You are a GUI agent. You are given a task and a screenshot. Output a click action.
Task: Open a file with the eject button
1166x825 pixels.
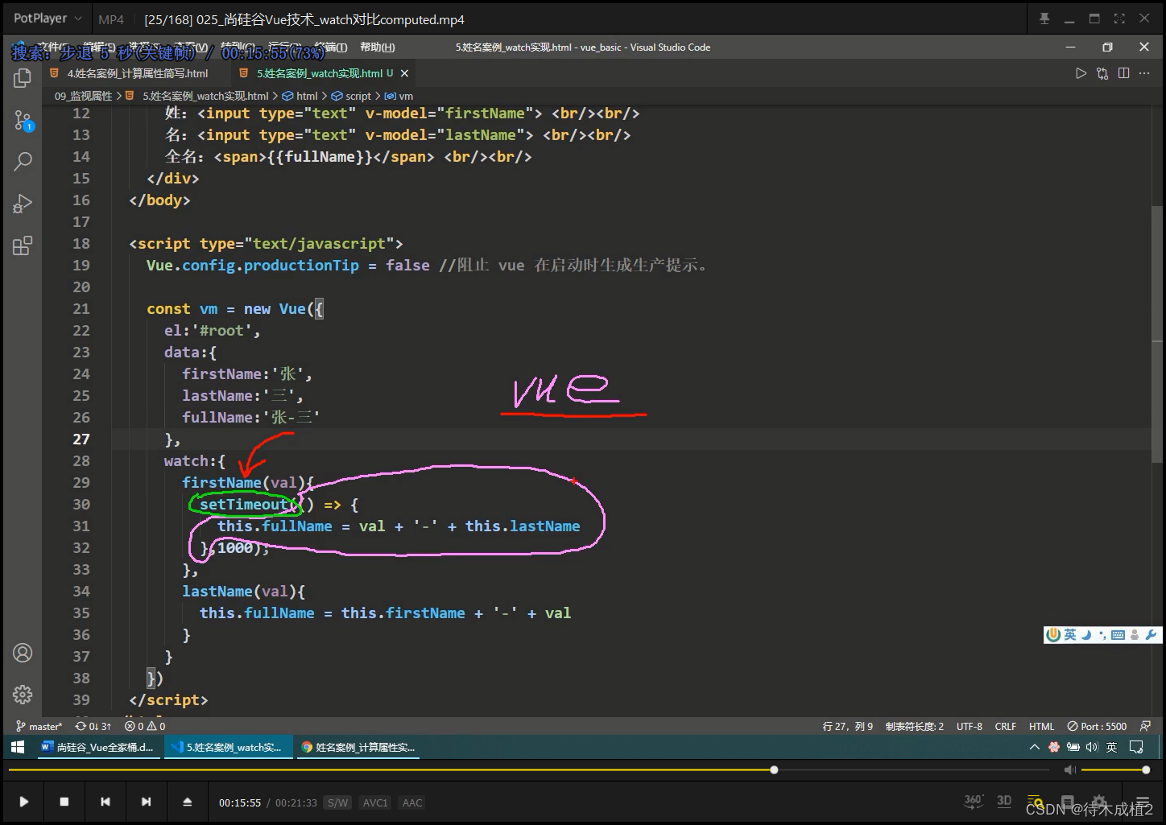[x=187, y=802]
